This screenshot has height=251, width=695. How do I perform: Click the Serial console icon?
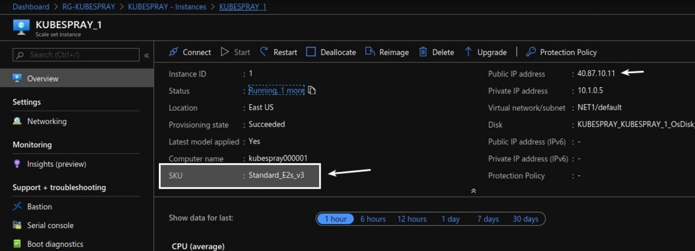[17, 225]
